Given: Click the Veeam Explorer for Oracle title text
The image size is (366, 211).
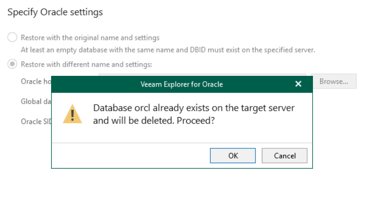Looking at the screenshot, I should [x=182, y=84].
